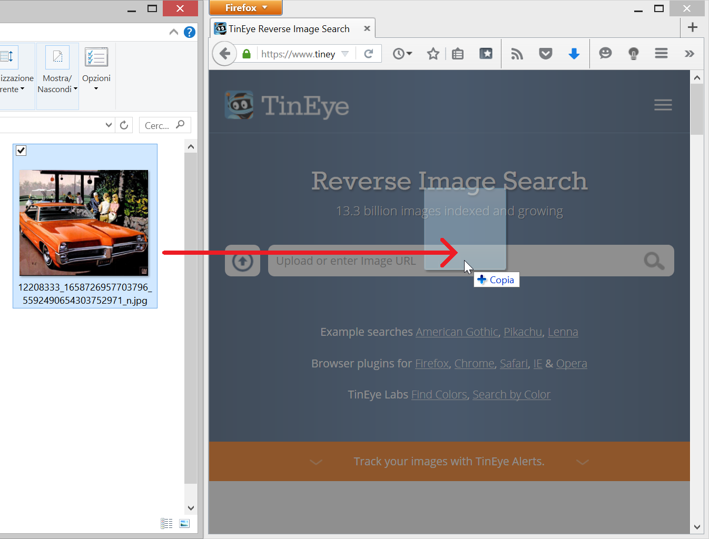This screenshot has width=709, height=539.
Task: Click the TinEye robot logo
Action: (x=239, y=105)
